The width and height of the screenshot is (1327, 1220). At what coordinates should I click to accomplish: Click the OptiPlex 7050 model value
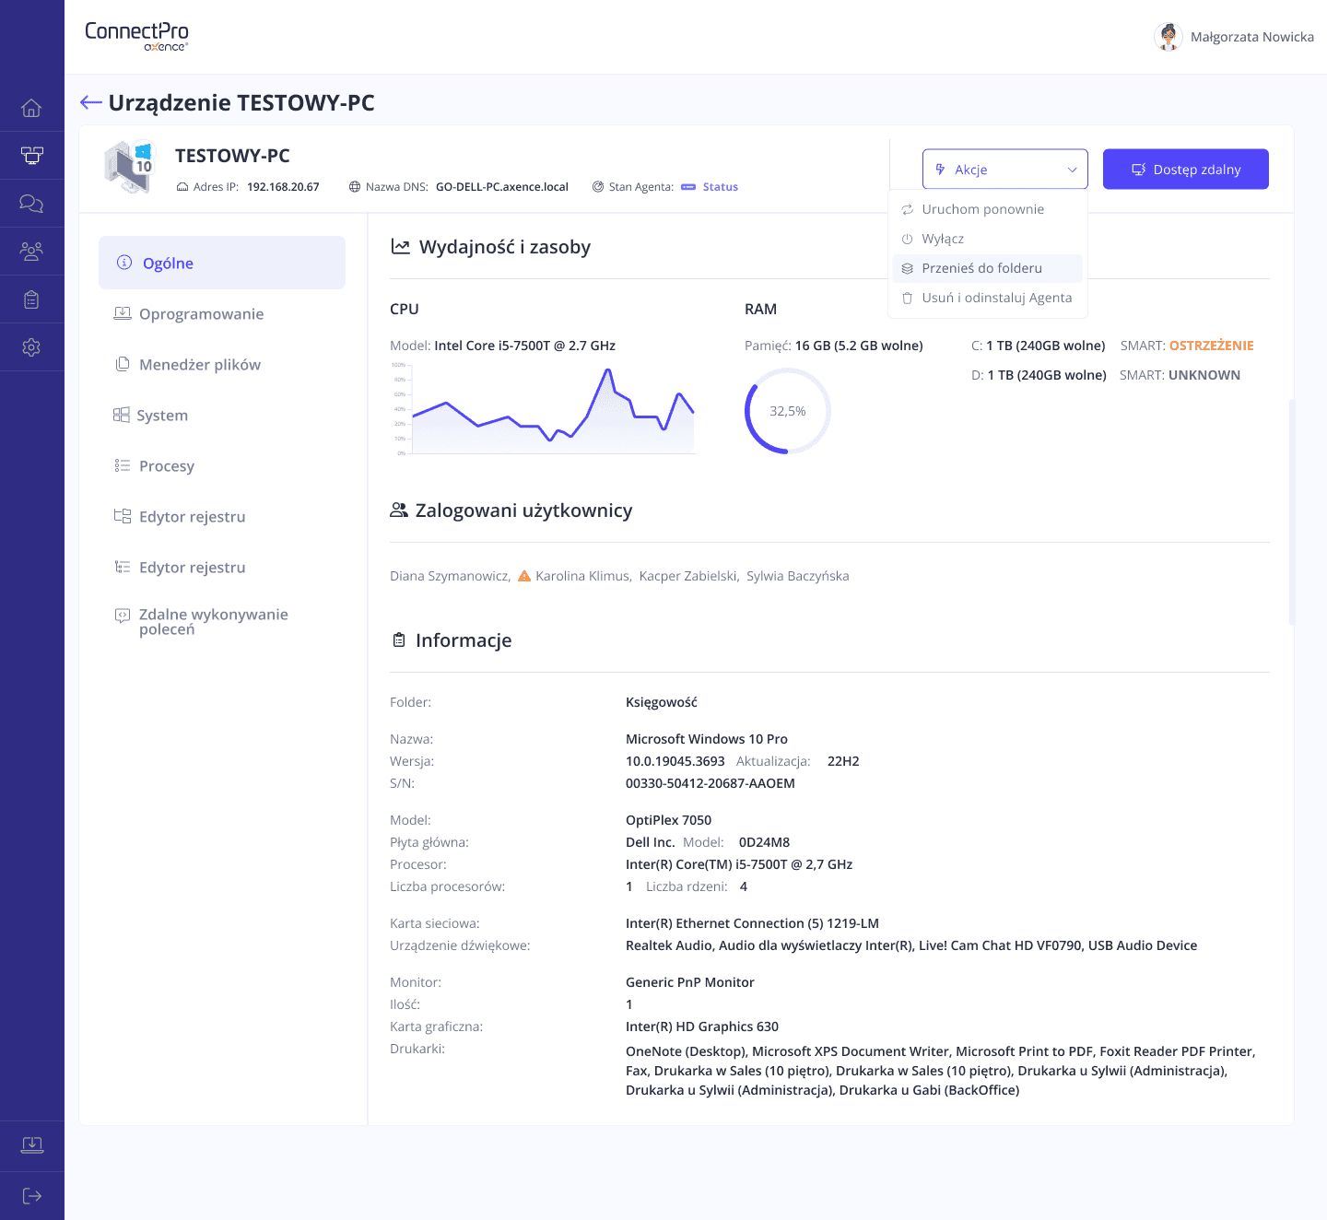pyautogui.click(x=669, y=820)
